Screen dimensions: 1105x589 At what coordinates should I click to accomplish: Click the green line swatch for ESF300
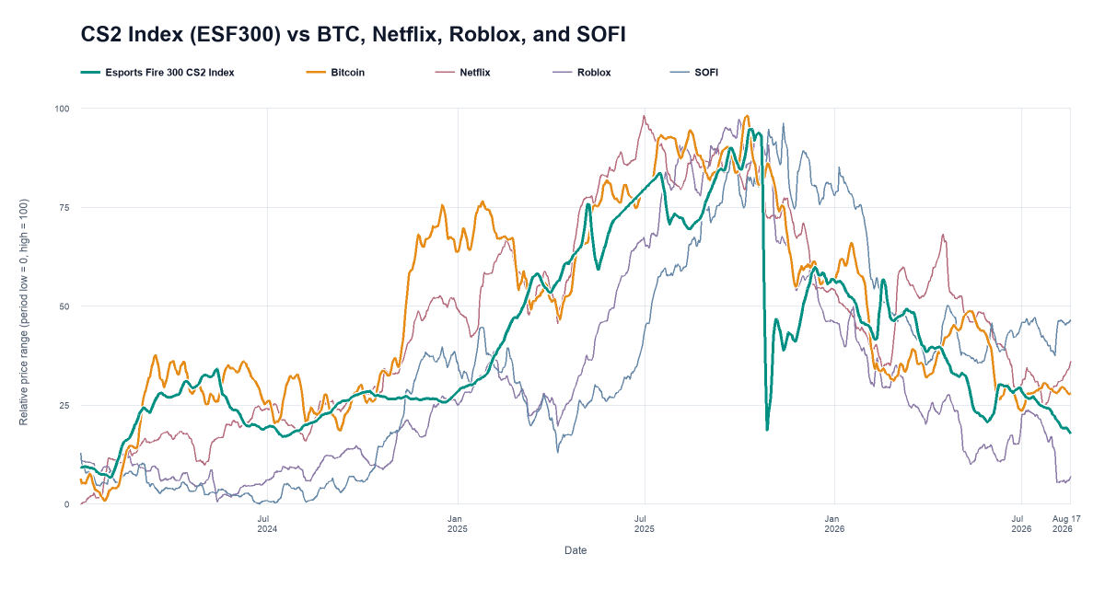click(90, 72)
